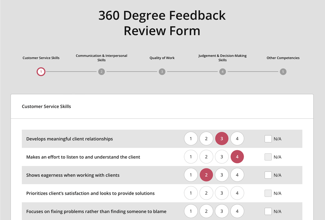The image size is (325, 220).
Task: Select rating 3 for fixing problems row
Action: click(x=222, y=212)
